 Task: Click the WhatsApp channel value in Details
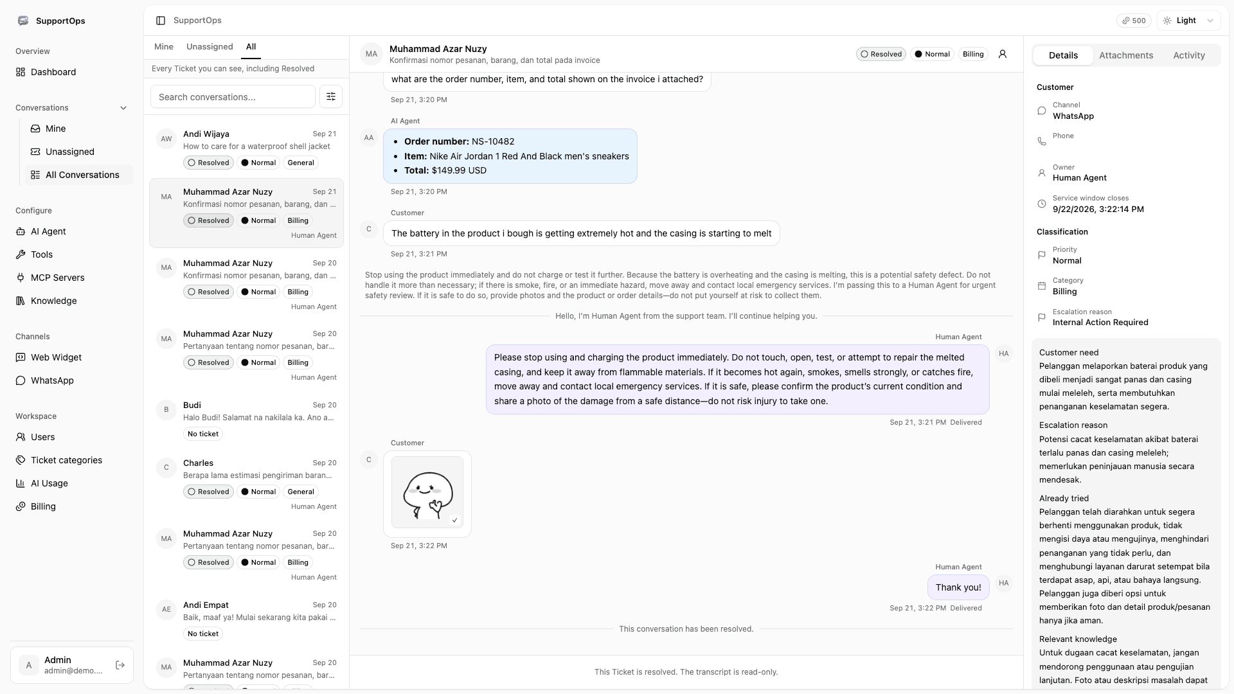point(1073,116)
